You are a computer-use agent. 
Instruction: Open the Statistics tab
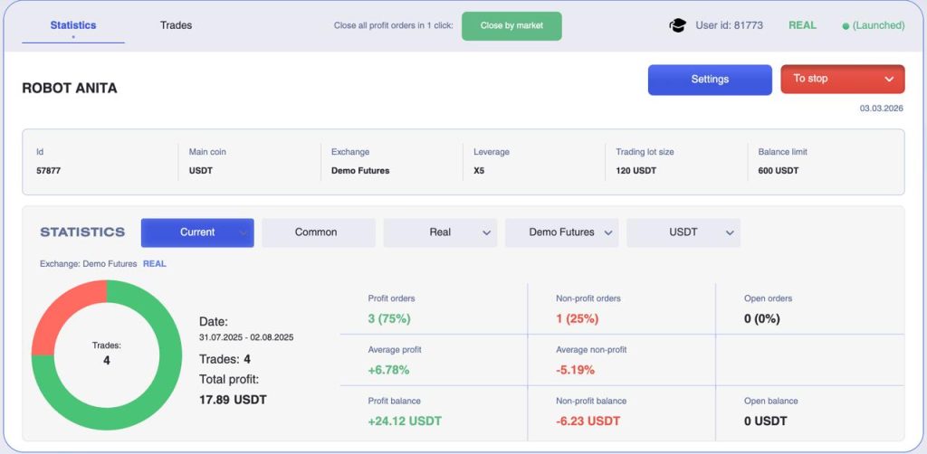[73, 25]
